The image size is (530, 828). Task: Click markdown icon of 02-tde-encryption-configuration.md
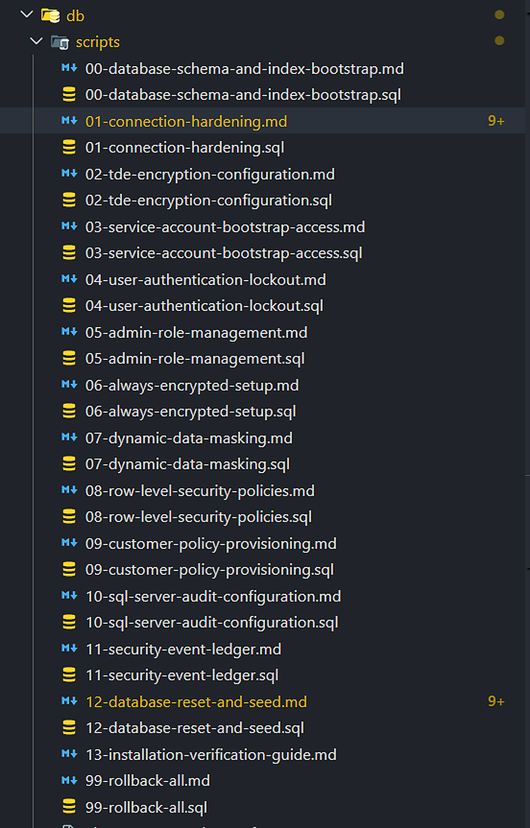pos(69,173)
